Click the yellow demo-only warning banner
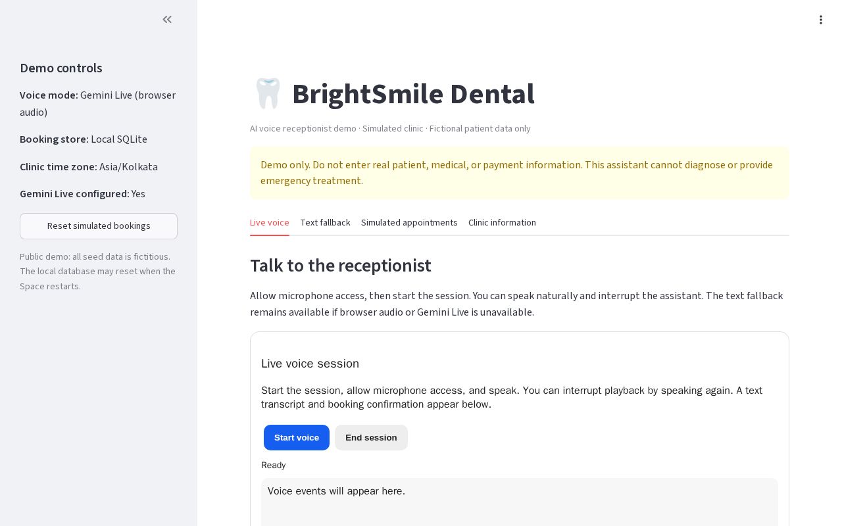Screen dimensions: 842x526 520,173
